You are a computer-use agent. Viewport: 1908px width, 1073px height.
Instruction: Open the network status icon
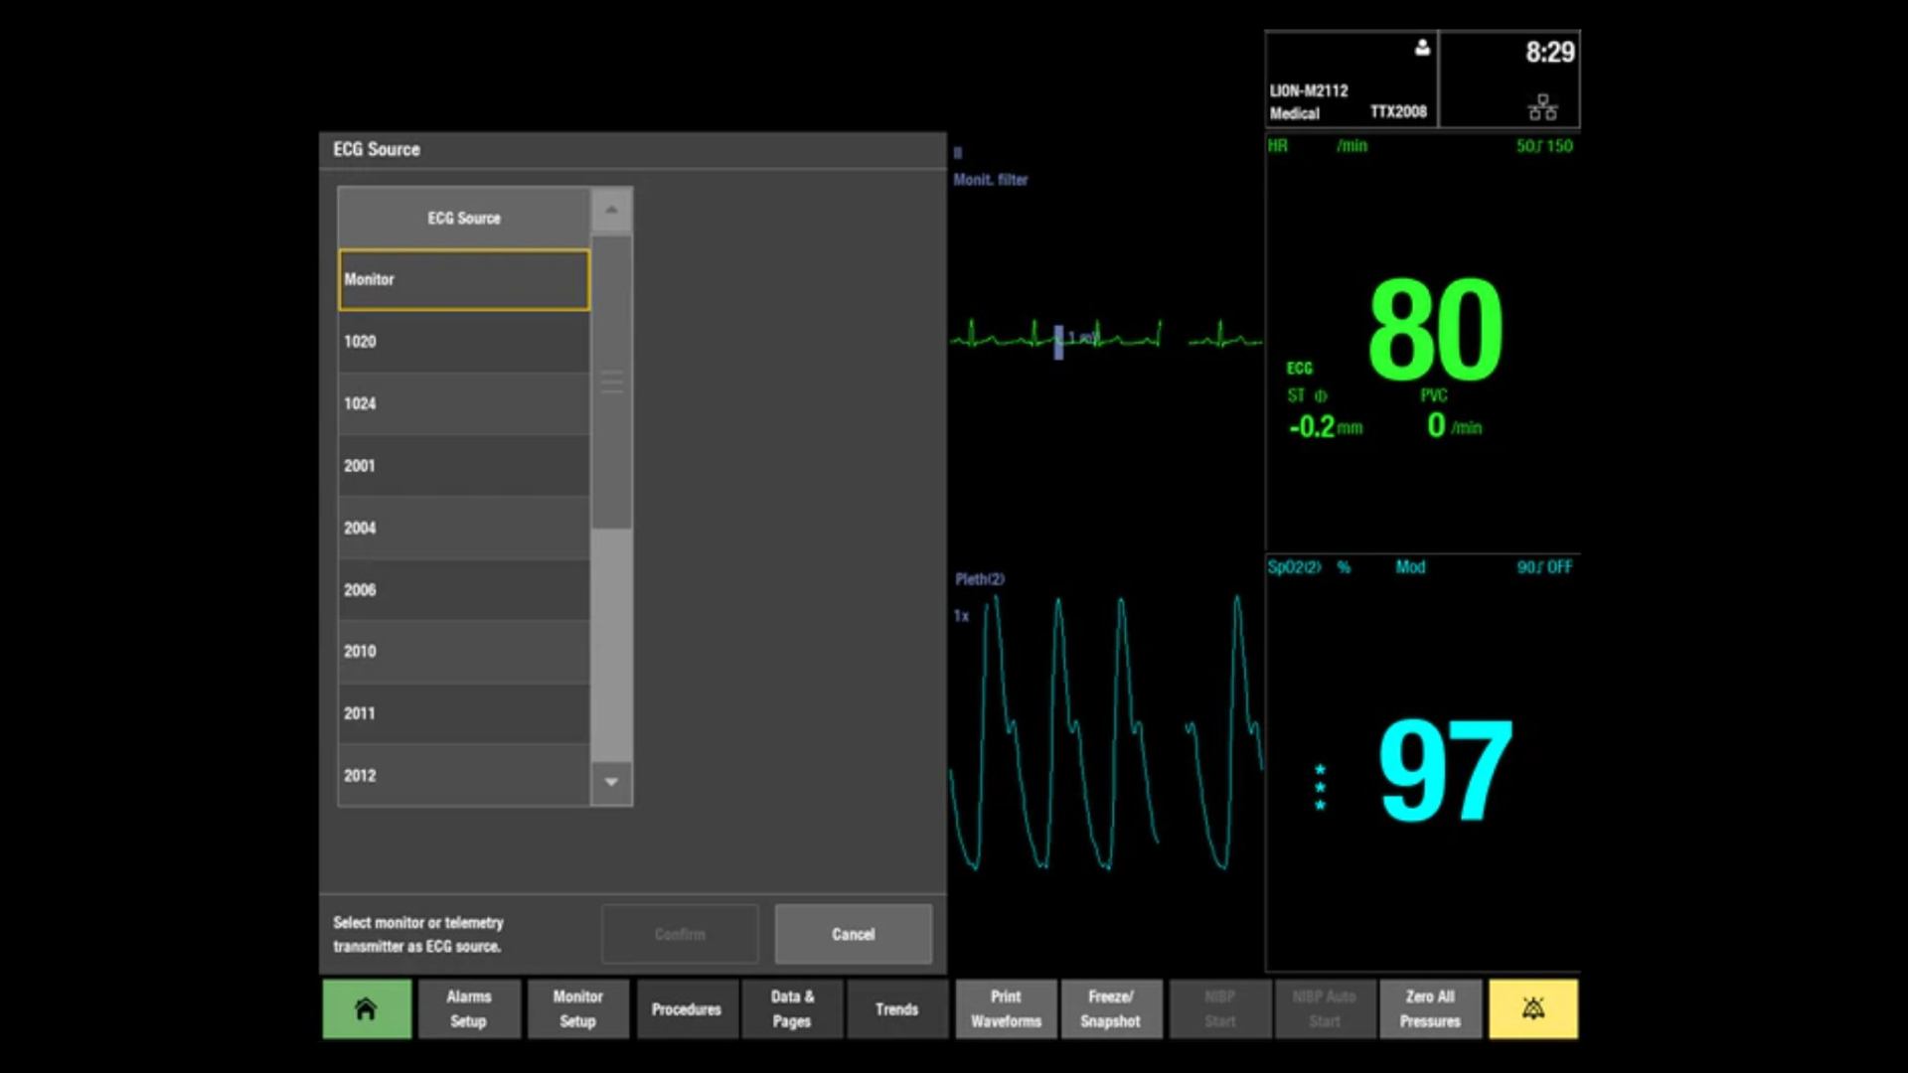click(x=1542, y=107)
